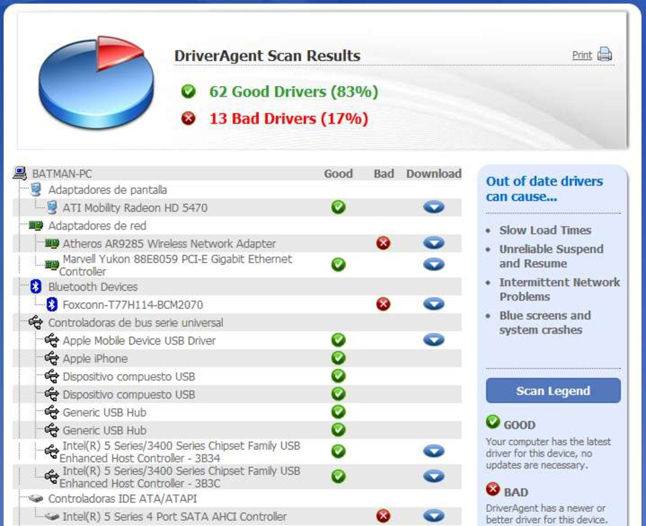This screenshot has width=646, height=526.
Task: Click red X status for Foxconn Bluetooth
Action: (x=383, y=304)
